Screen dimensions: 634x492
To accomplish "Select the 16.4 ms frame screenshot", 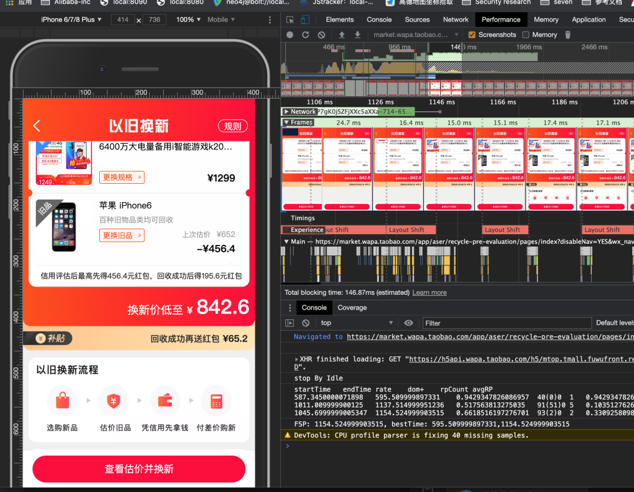I will [398, 169].
